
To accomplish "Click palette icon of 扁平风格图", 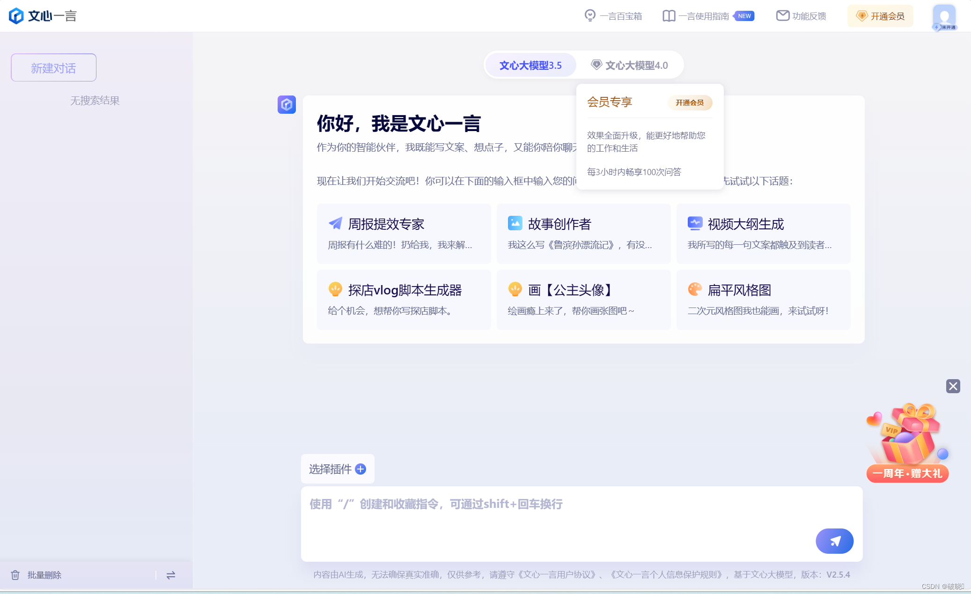I will 695,289.
